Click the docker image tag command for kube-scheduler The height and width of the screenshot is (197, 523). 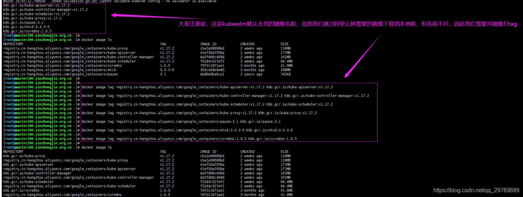point(207,104)
